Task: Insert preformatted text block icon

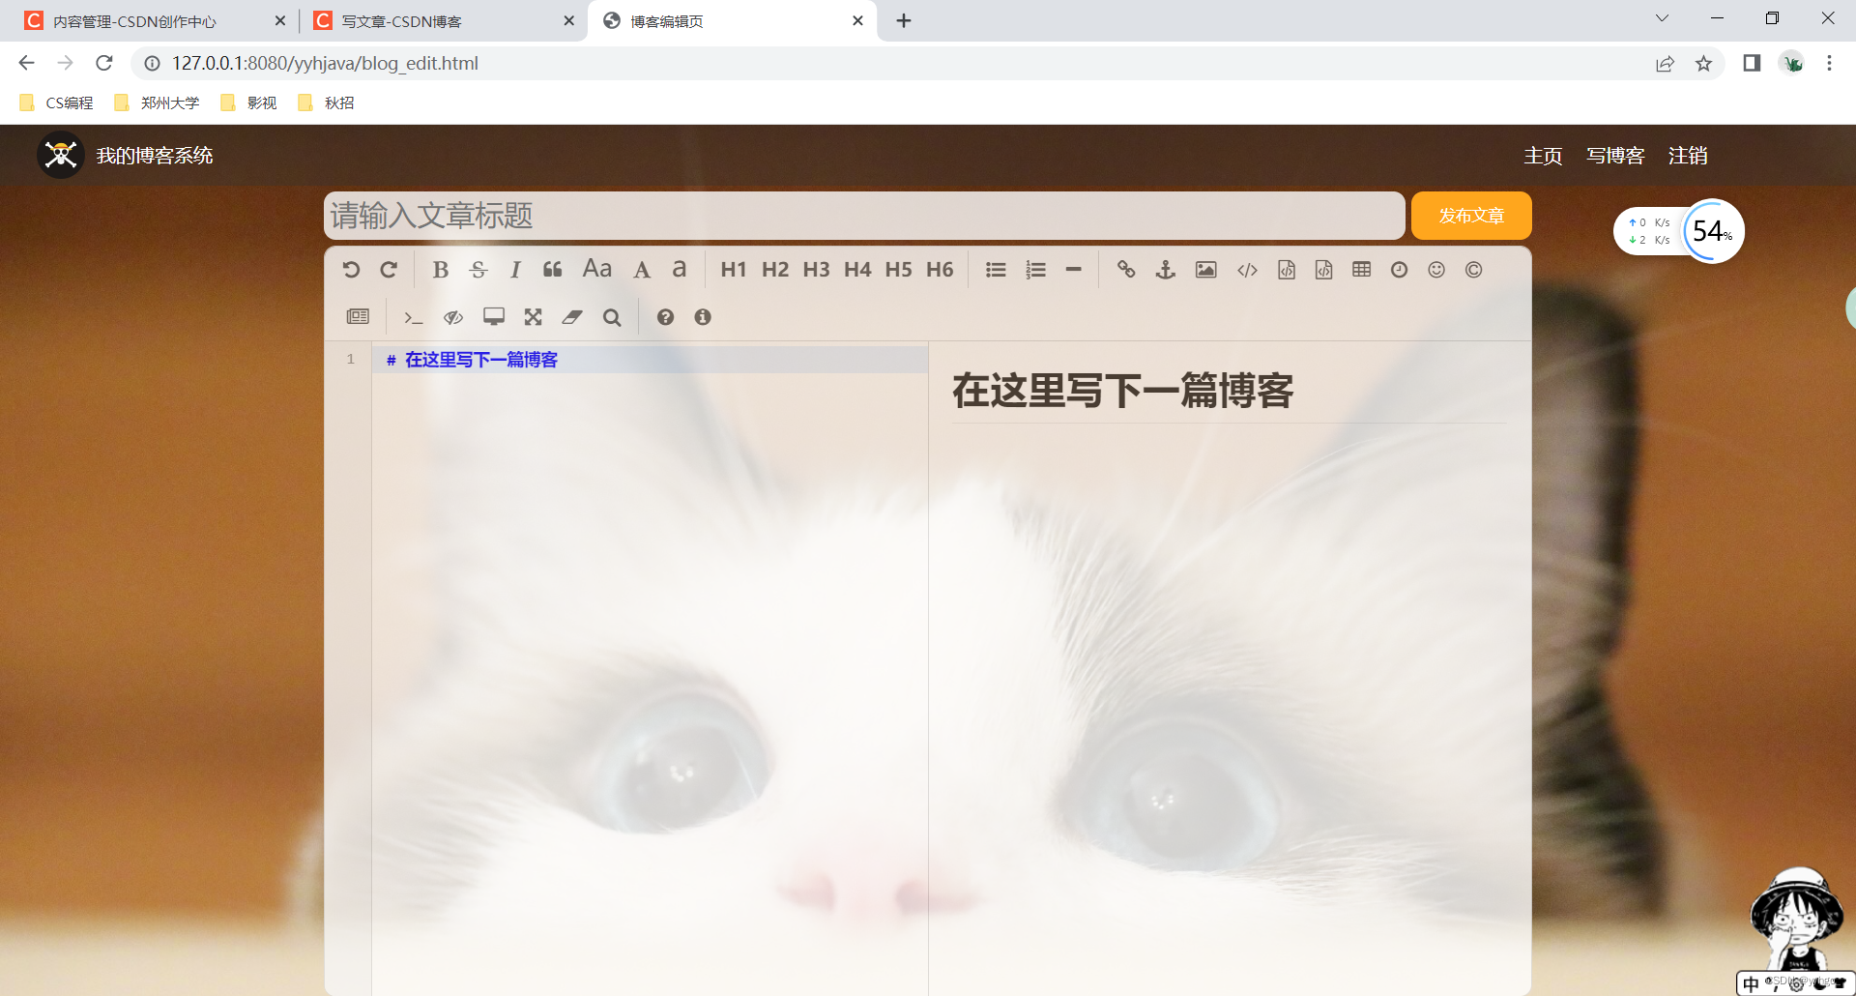Action: [1287, 270]
